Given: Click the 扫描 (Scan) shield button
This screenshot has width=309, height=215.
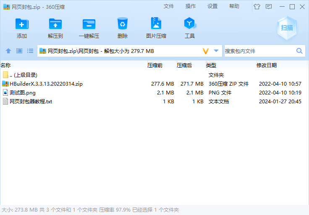Looking at the screenshot, I should point(287,28).
